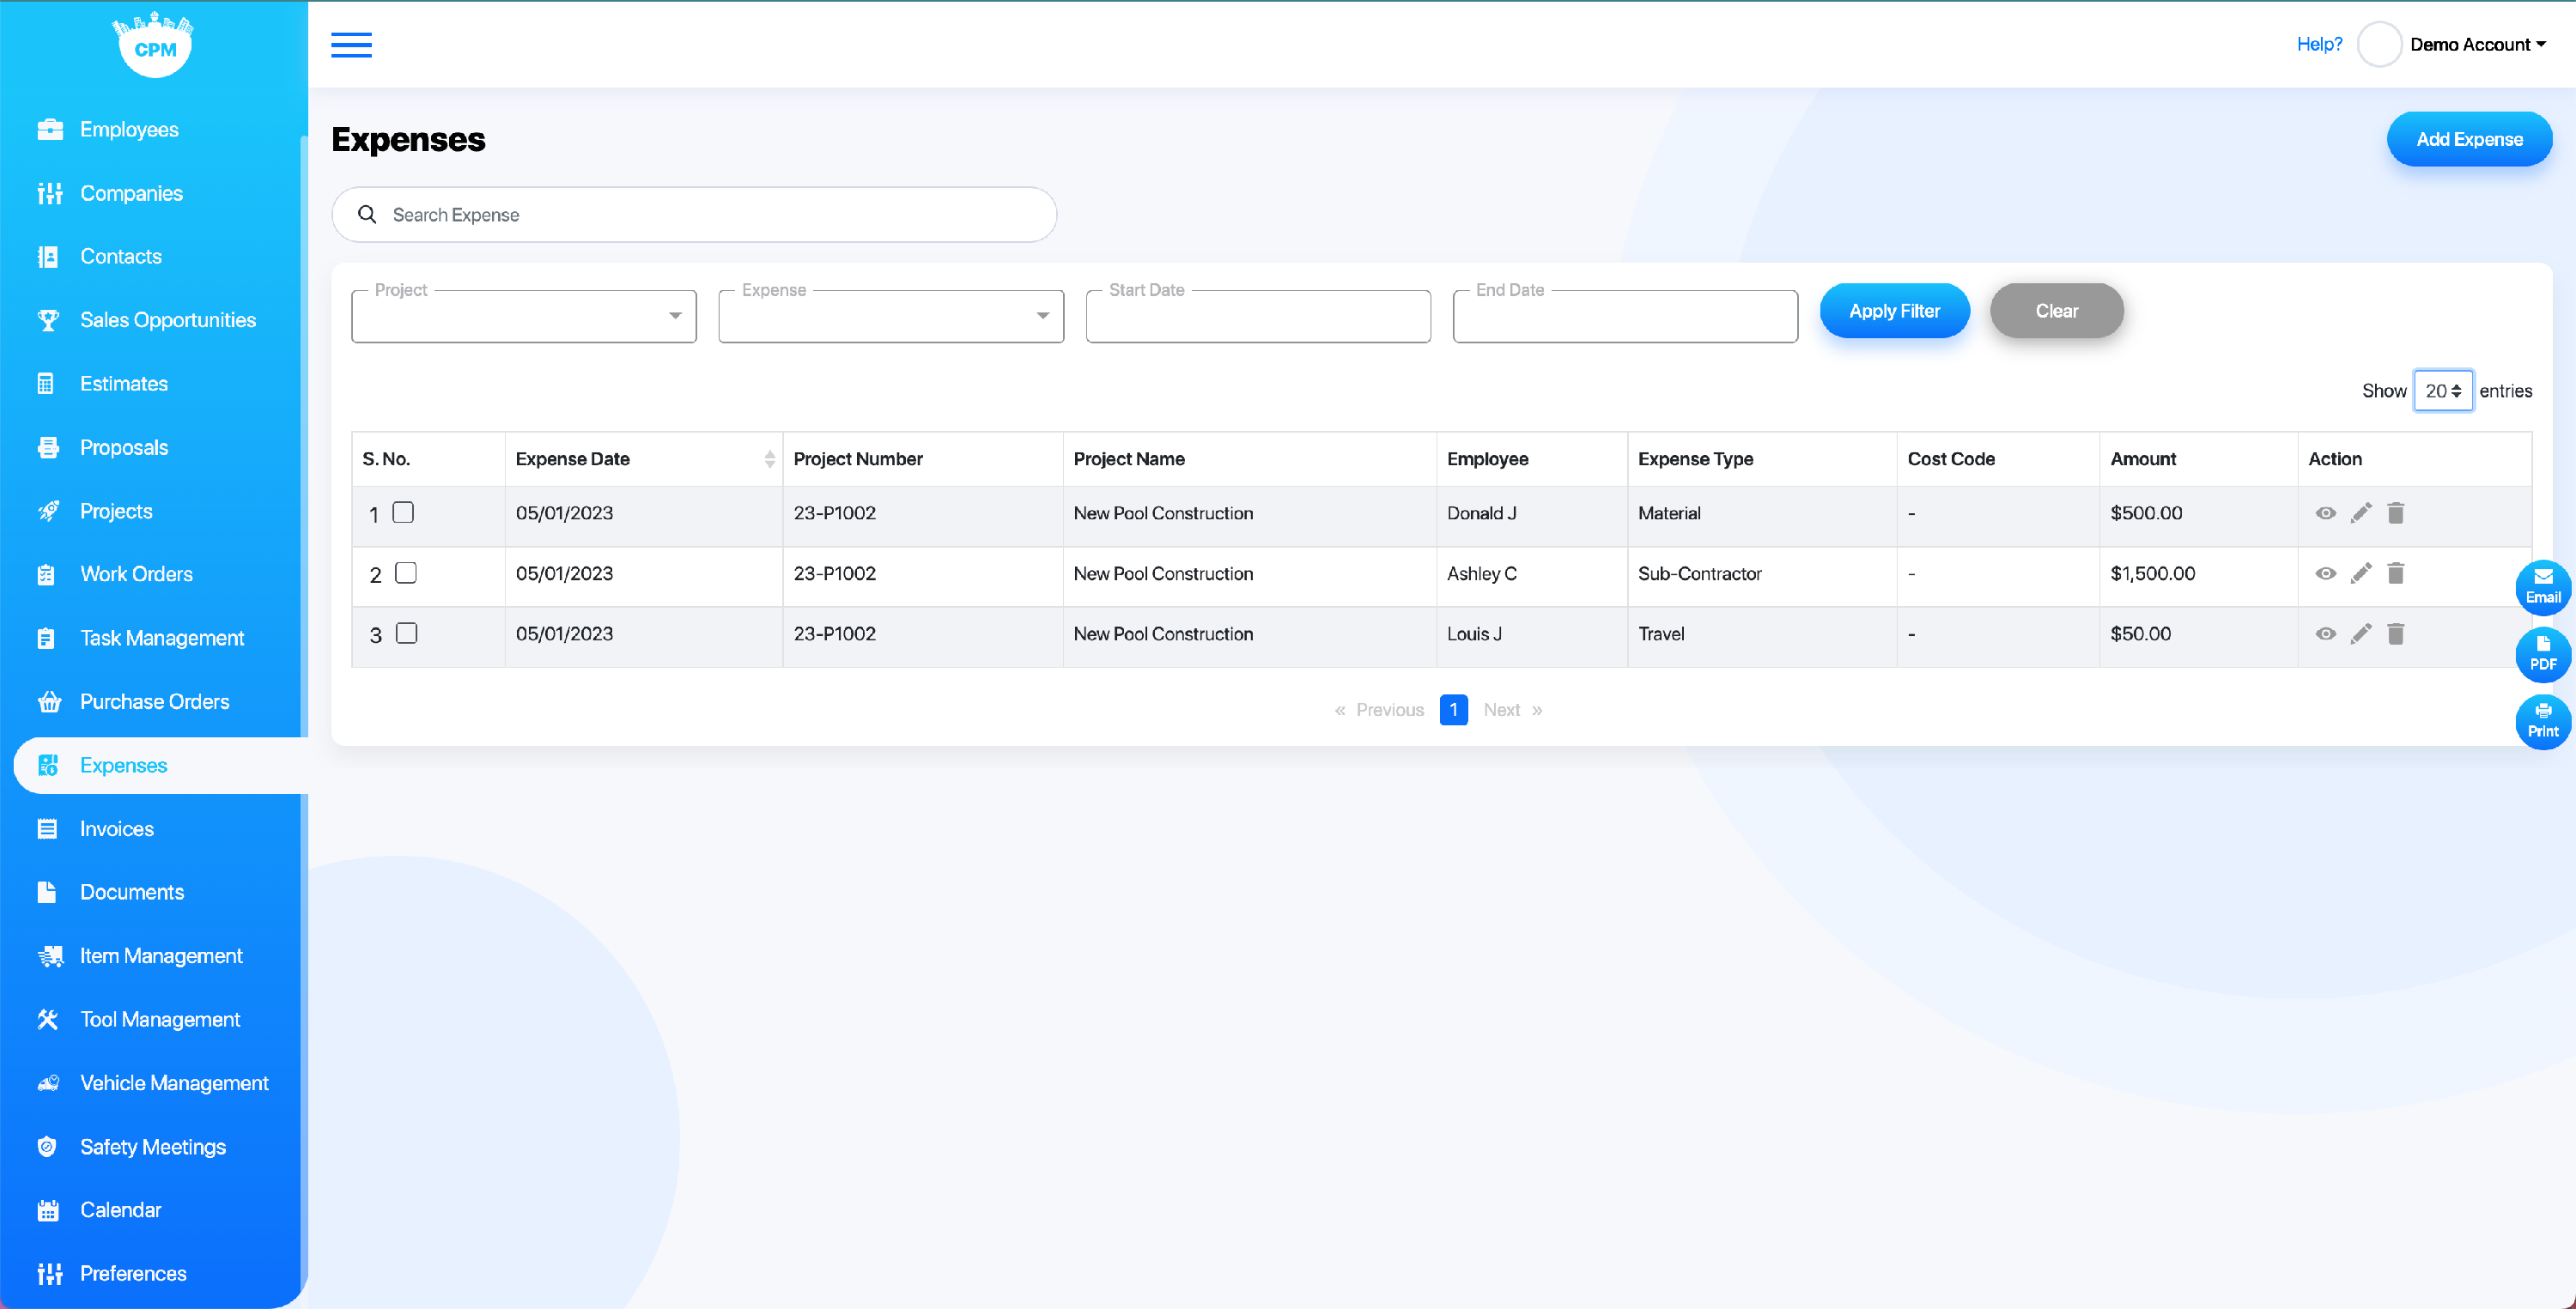Check the checkbox for expense row 3
This screenshot has height=1309, width=2576.
(406, 633)
